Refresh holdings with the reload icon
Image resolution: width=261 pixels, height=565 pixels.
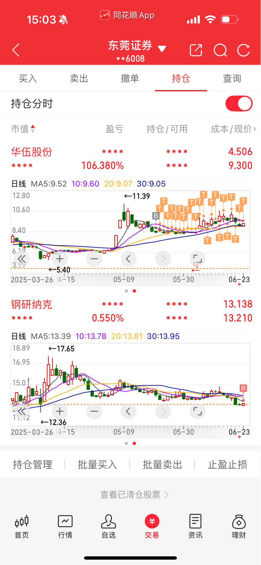[243, 50]
